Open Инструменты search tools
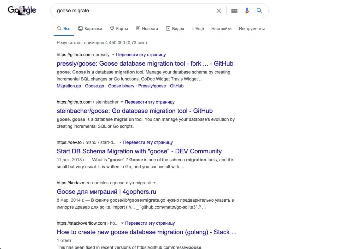This screenshot has height=249, width=362. pyautogui.click(x=252, y=29)
